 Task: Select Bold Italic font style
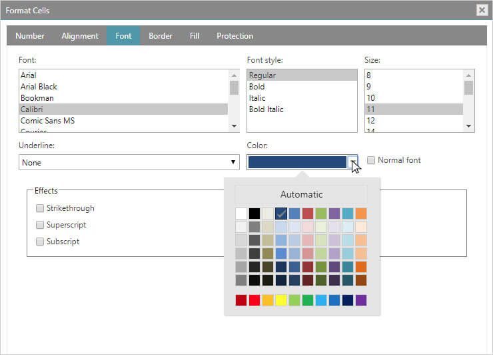tap(302, 109)
